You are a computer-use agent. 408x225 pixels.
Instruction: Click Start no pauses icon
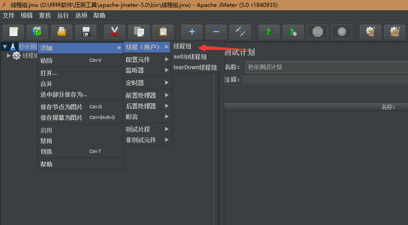coord(293,32)
